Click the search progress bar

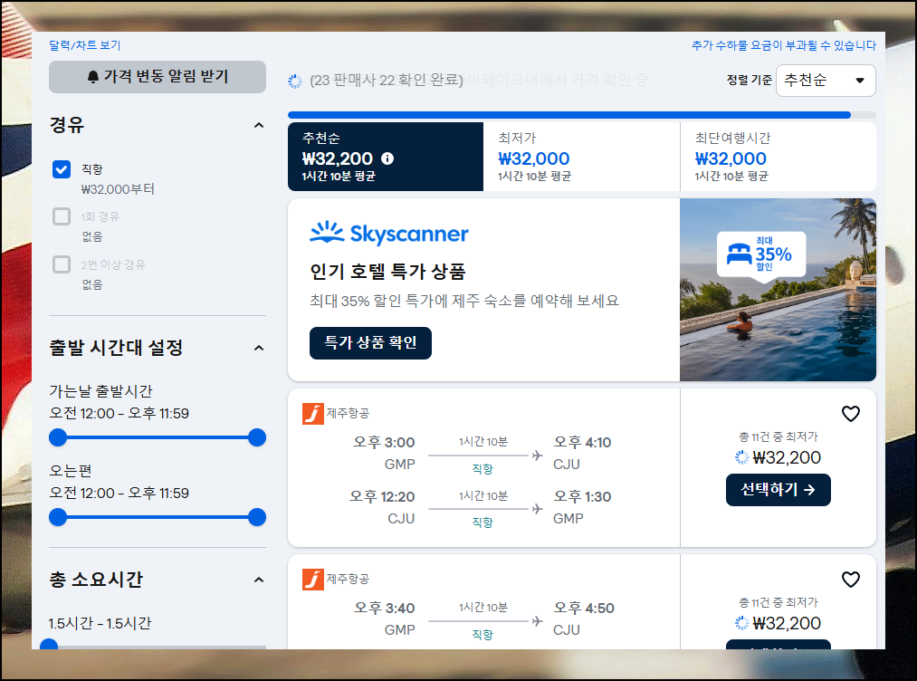[581, 115]
